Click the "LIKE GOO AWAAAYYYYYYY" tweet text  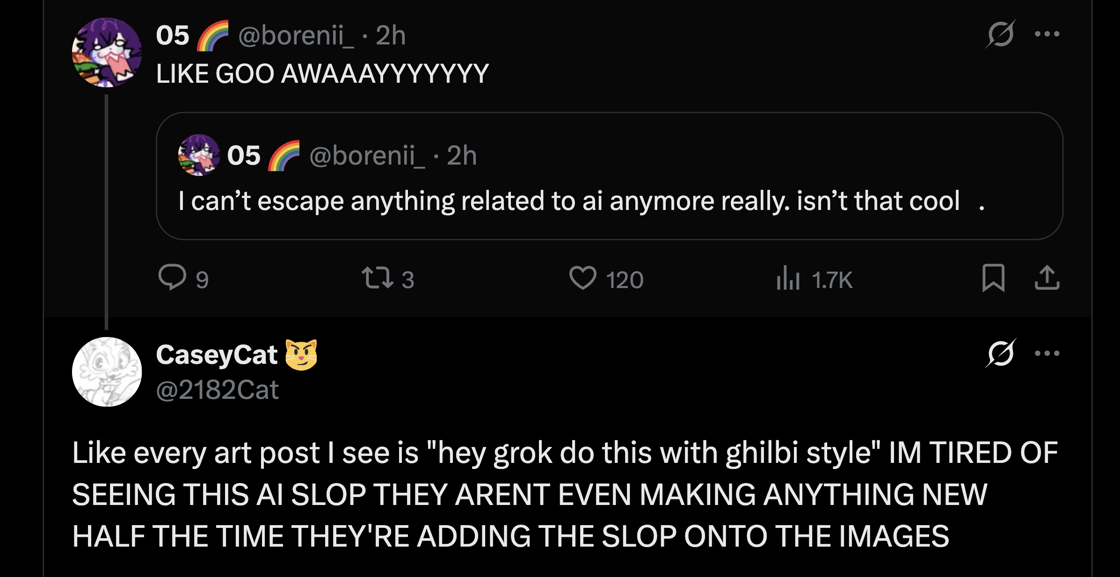(322, 74)
